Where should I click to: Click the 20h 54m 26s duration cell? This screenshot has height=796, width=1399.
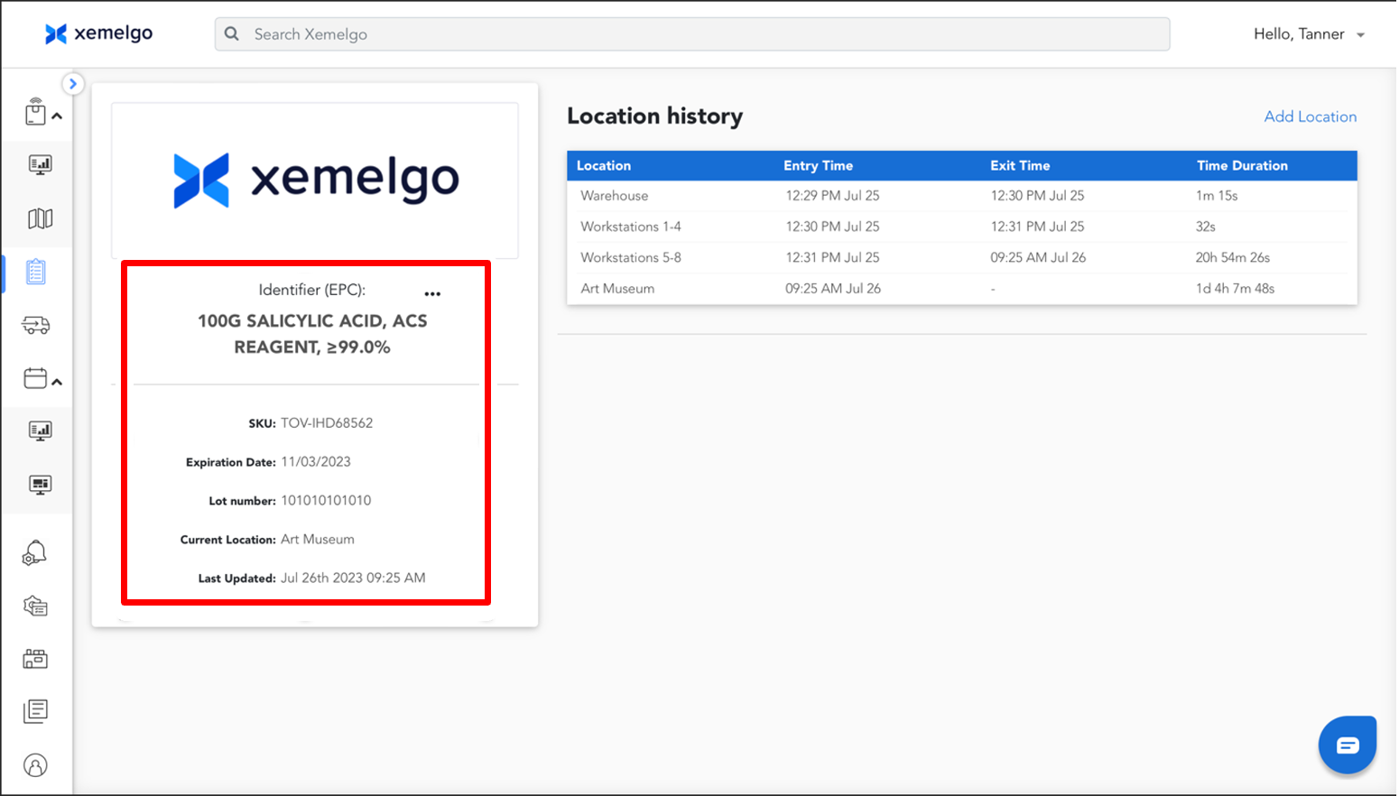1233,257
